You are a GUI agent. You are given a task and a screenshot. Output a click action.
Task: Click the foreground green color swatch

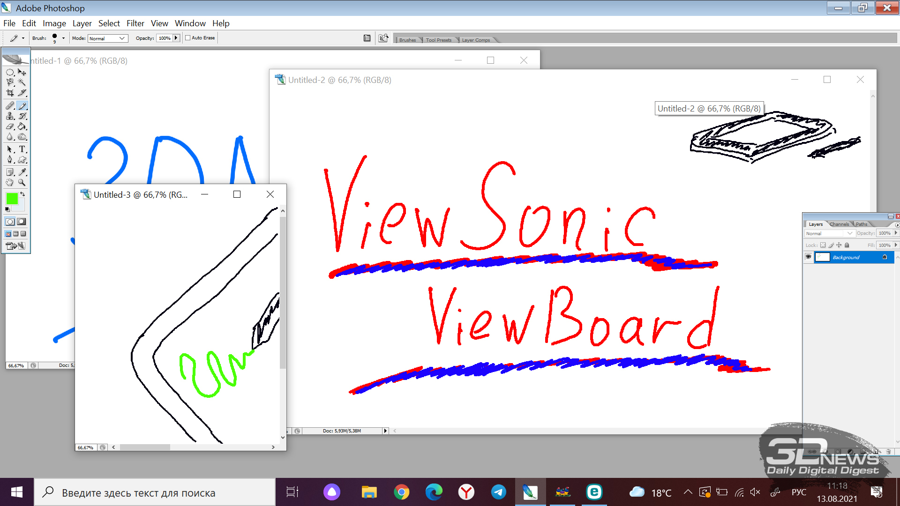pyautogui.click(x=11, y=199)
